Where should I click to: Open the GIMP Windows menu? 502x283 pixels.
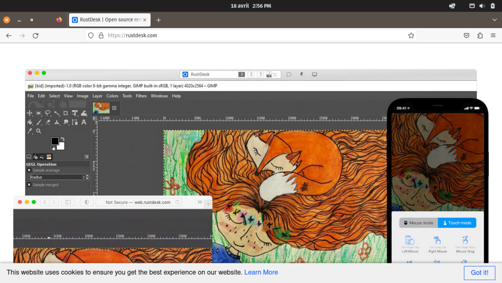pos(159,96)
